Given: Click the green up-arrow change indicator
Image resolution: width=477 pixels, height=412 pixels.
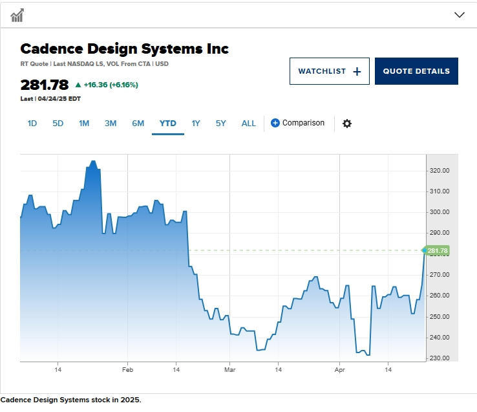Looking at the screenshot, I should tap(78, 85).
